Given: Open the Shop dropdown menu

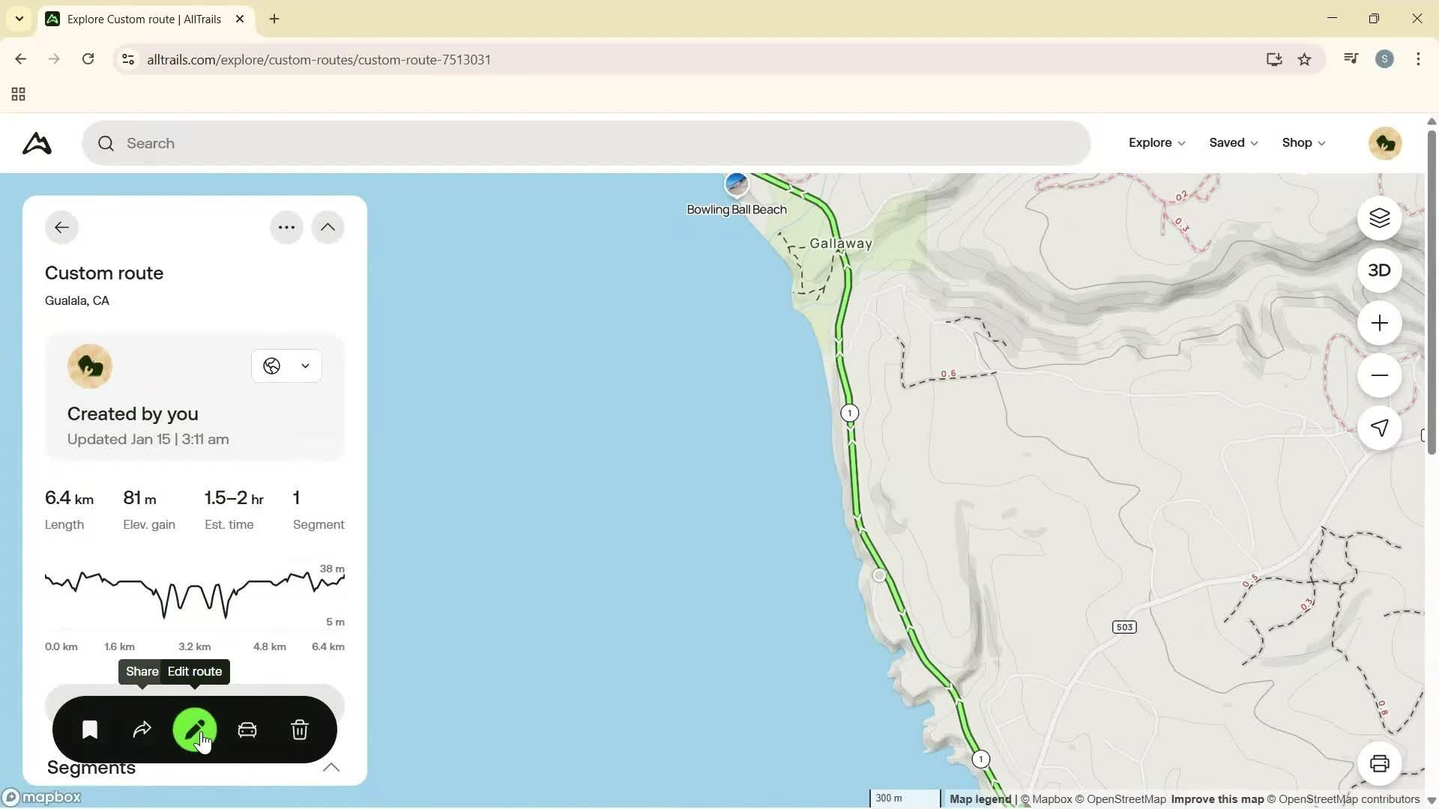Looking at the screenshot, I should click(1302, 142).
